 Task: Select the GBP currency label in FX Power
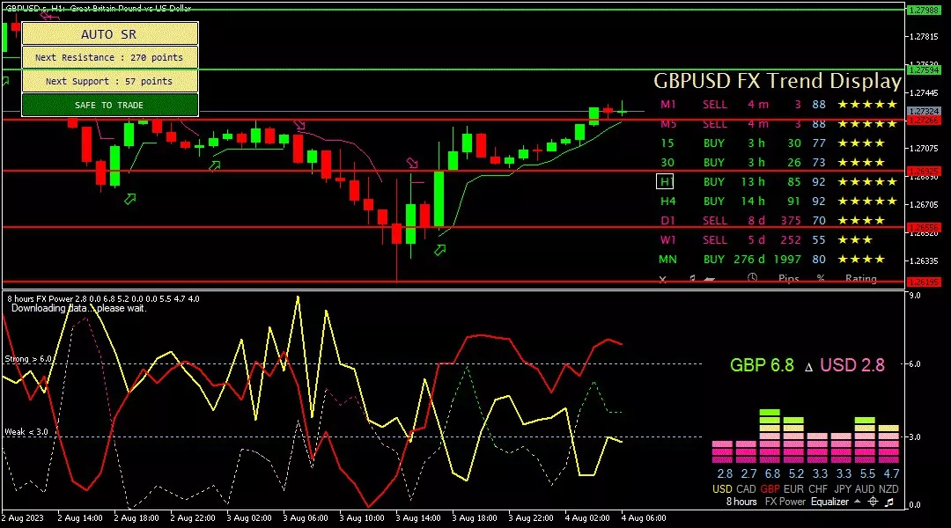click(770, 488)
